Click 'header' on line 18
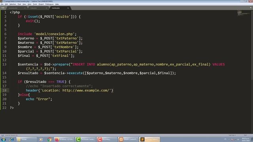 point(32,90)
